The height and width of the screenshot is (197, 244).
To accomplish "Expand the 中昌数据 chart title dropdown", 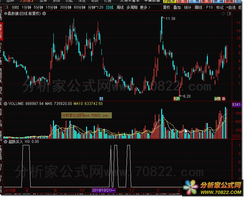I will pyautogui.click(x=44, y=13).
